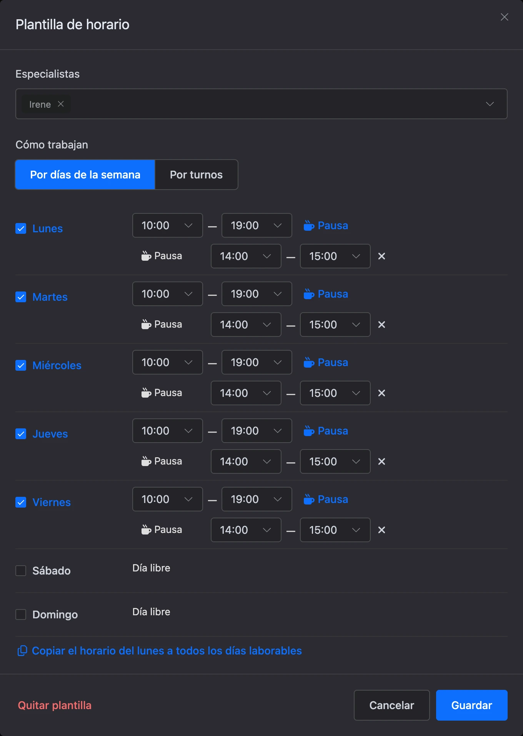523x736 pixels.
Task: Save the schedule with Guardar
Action: [x=471, y=705]
